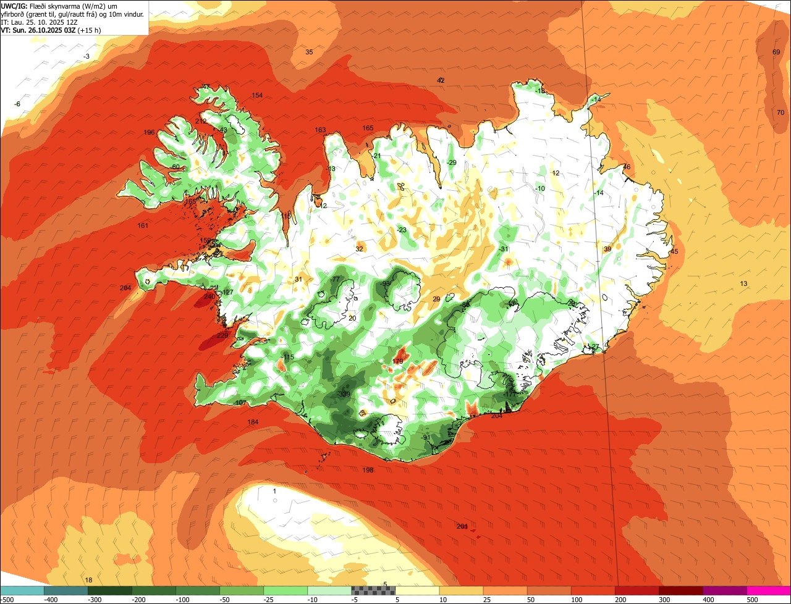Click the map value '-77'
Viewport: 791px width, 604px height.
pyautogui.click(x=336, y=279)
